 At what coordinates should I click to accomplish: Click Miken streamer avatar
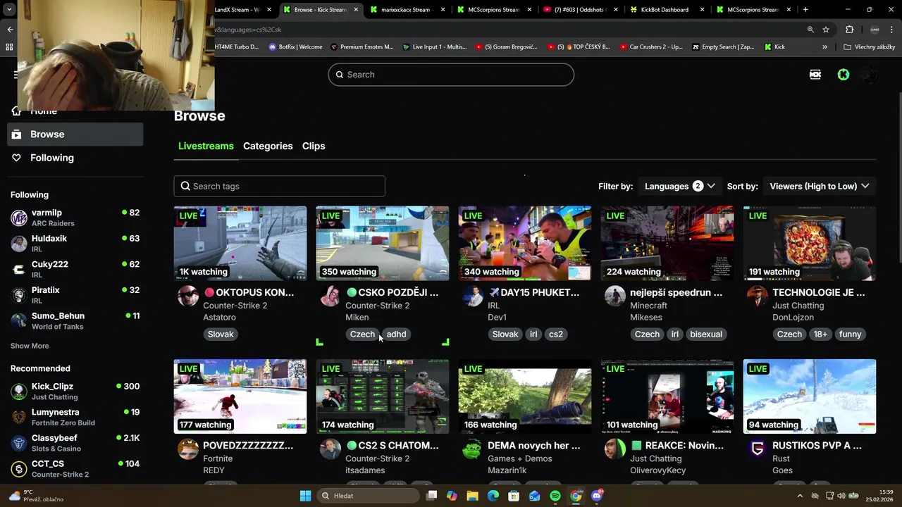pyautogui.click(x=330, y=296)
